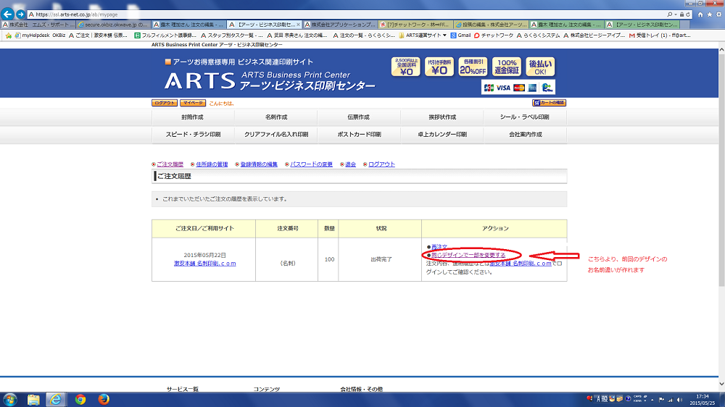
Task: Click the 退会 link
Action: (350, 164)
